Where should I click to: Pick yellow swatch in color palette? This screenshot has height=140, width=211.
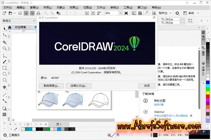[208, 93]
